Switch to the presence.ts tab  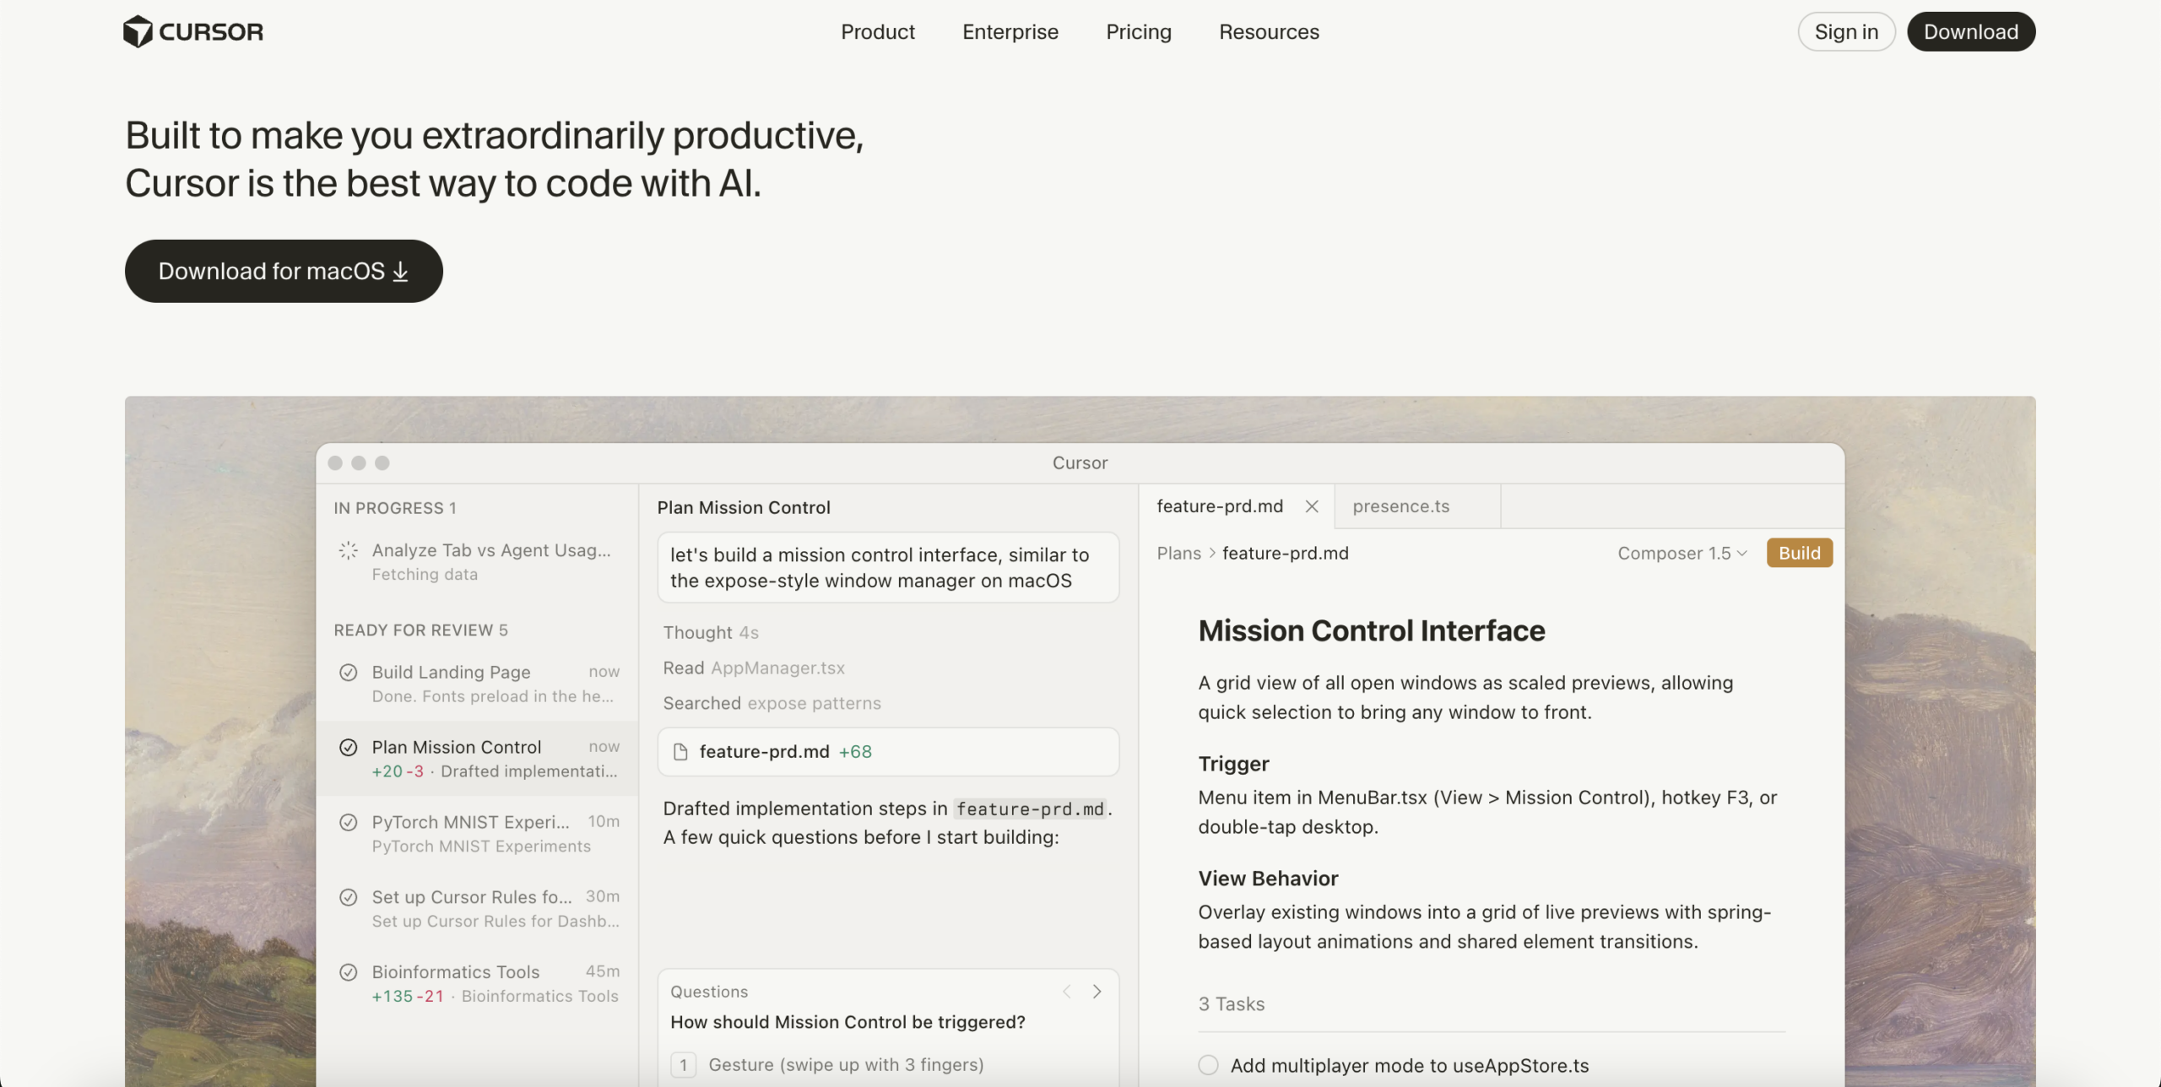pyautogui.click(x=1400, y=506)
